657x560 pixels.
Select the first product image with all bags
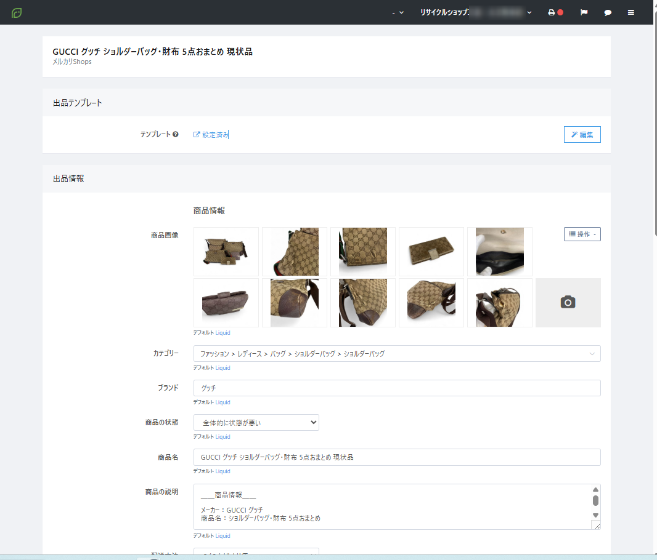[226, 252]
